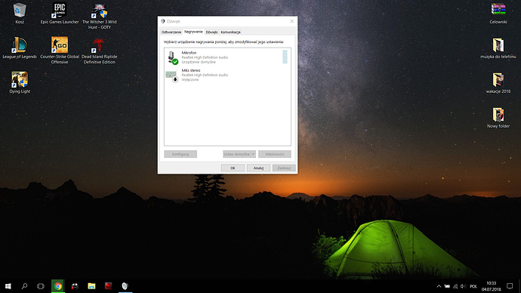Screen dimensions: 521x293
Task: Select The Witcher 3 Wild Hunt shortcut
Action: 100,17
